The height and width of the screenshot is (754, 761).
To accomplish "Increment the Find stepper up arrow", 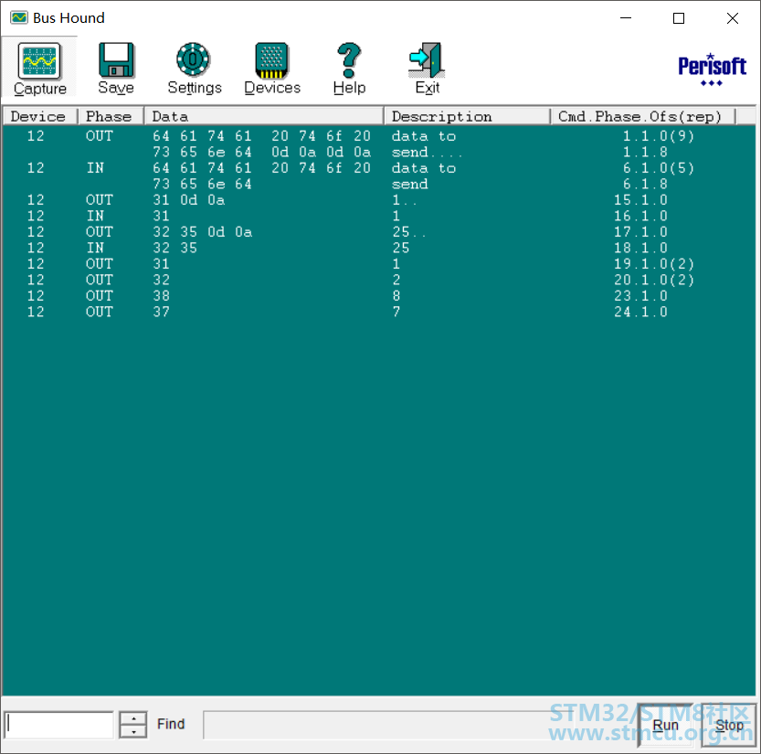I will click(x=133, y=718).
